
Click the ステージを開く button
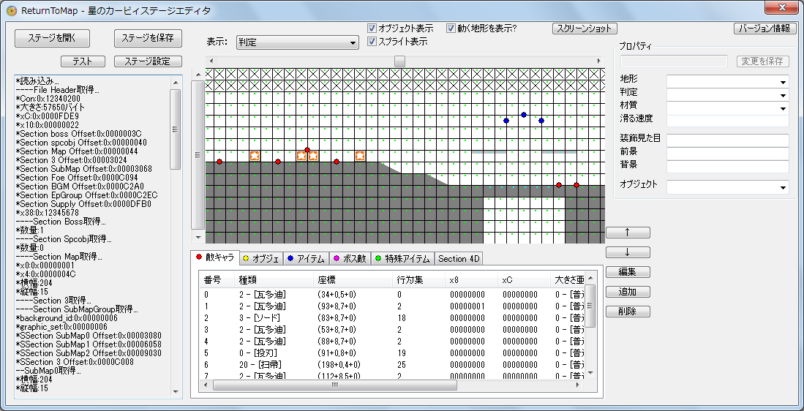click(52, 38)
